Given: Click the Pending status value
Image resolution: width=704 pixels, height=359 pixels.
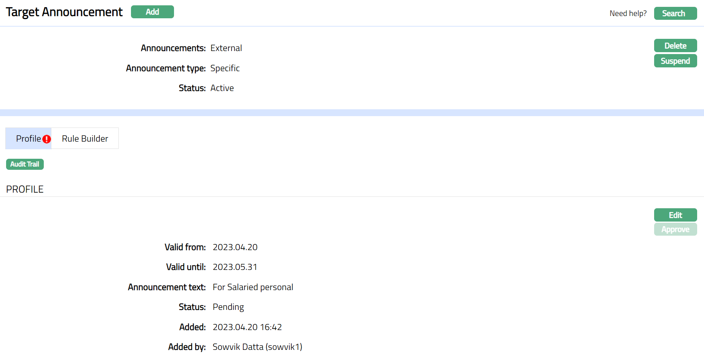Looking at the screenshot, I should pos(228,307).
